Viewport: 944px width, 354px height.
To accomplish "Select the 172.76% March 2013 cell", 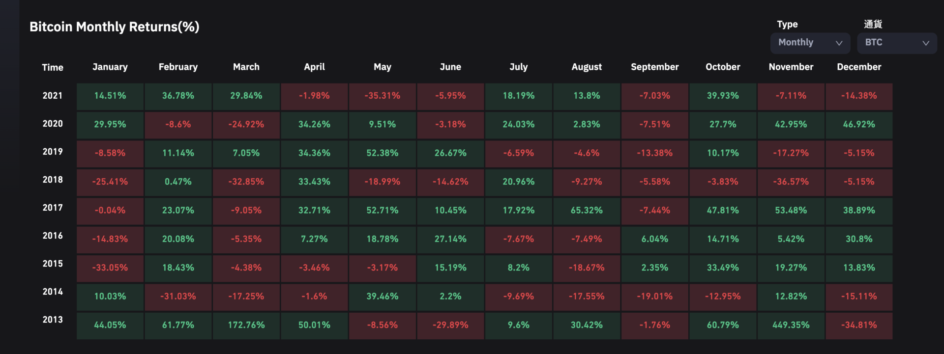I will (x=246, y=325).
